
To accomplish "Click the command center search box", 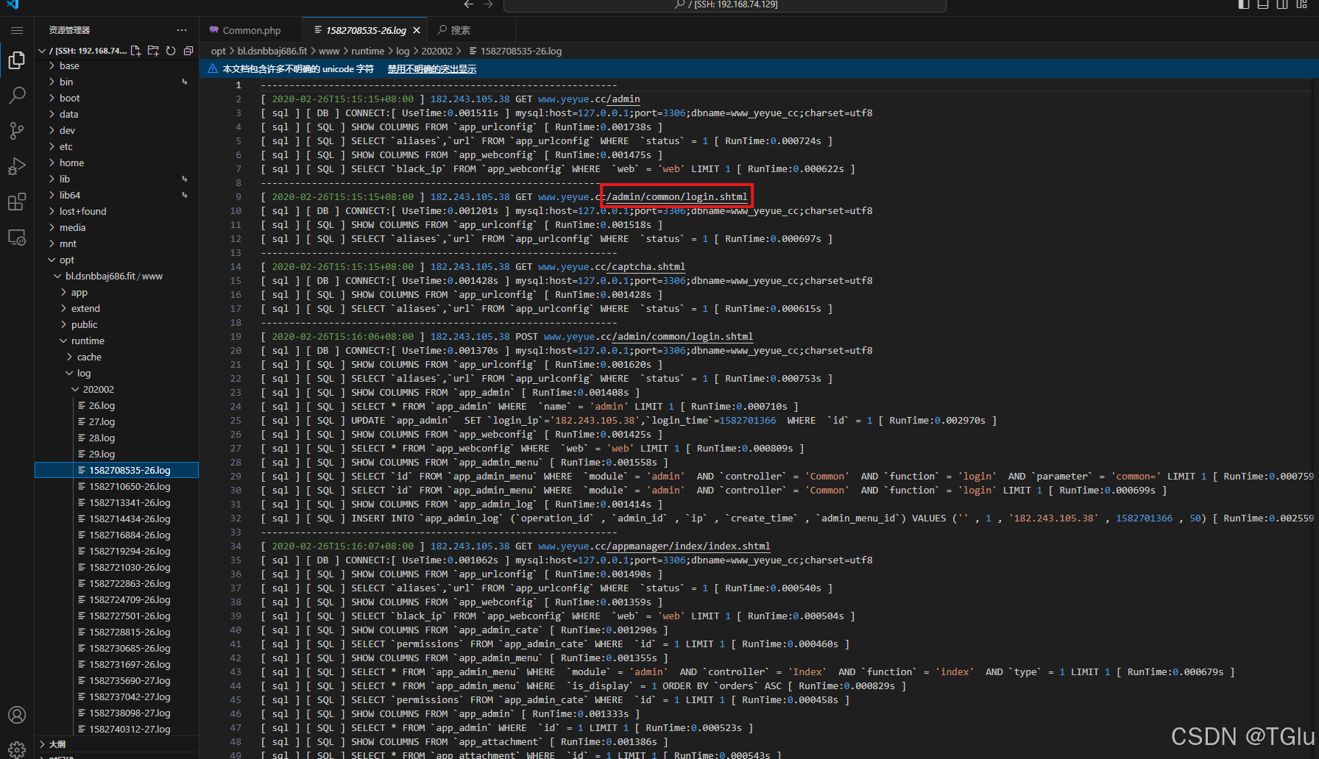I will (x=725, y=4).
